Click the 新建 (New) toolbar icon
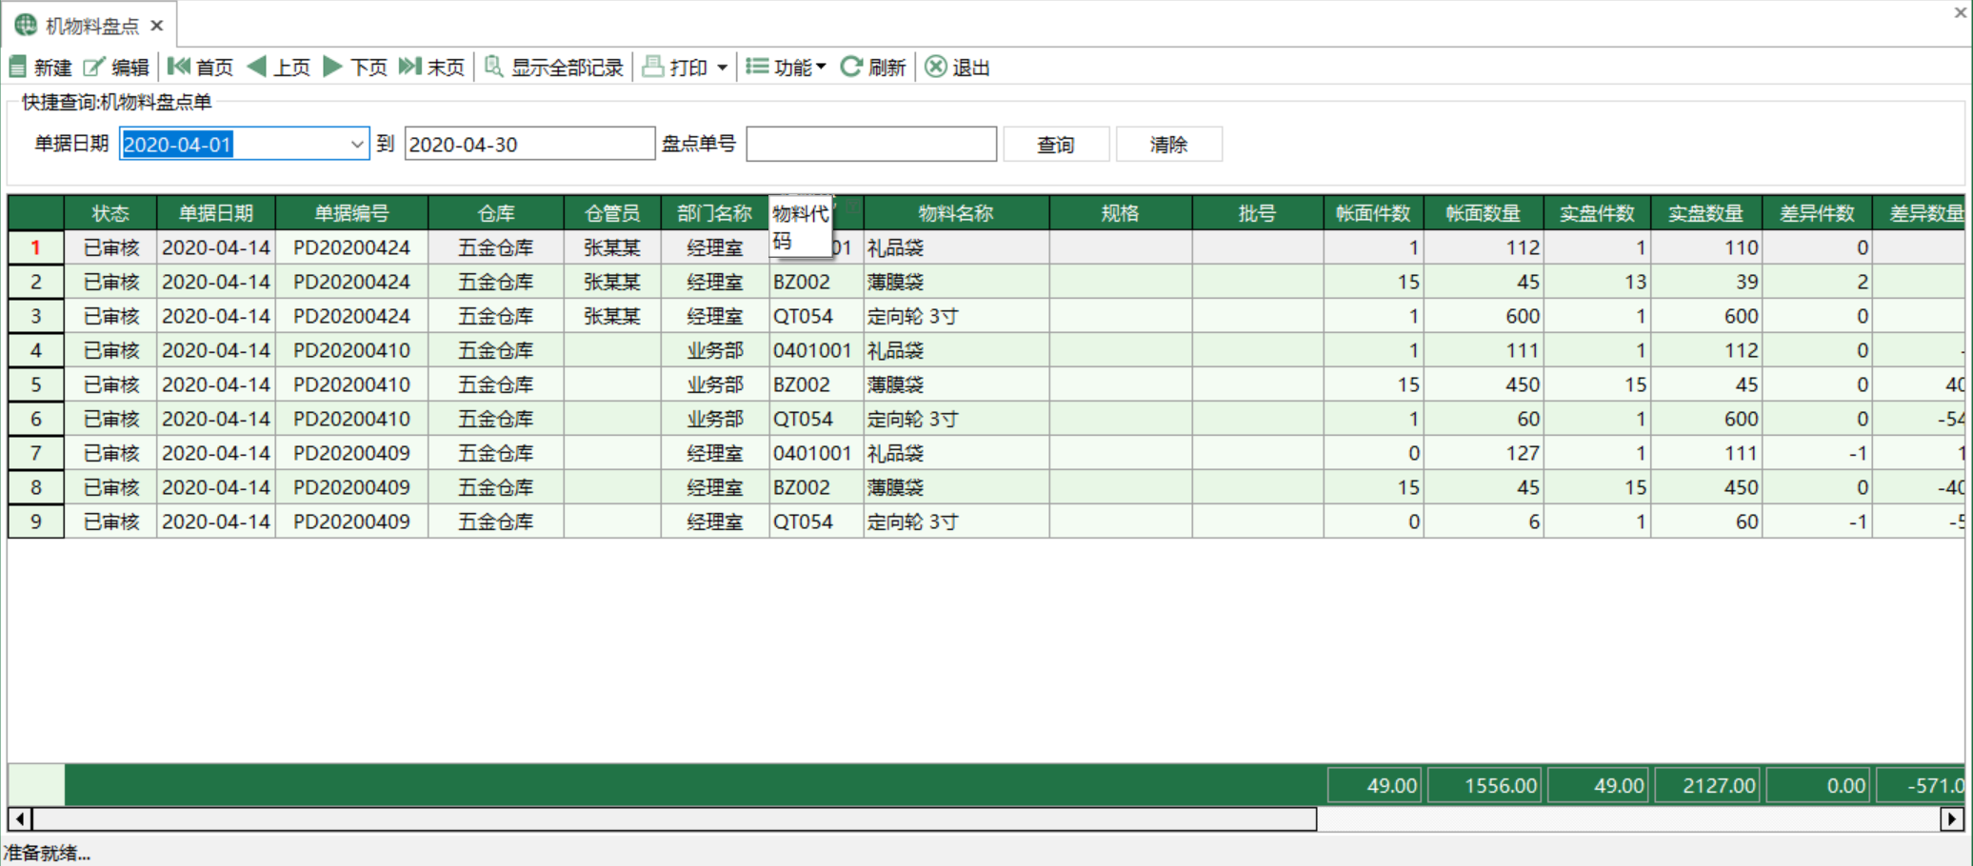Viewport: 1973px width, 866px height. [x=17, y=67]
